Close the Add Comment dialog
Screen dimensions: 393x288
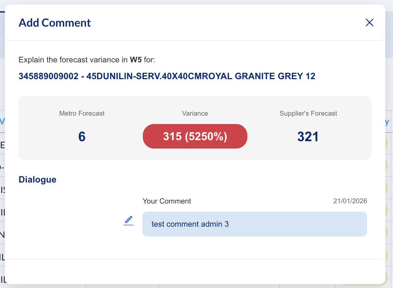369,23
